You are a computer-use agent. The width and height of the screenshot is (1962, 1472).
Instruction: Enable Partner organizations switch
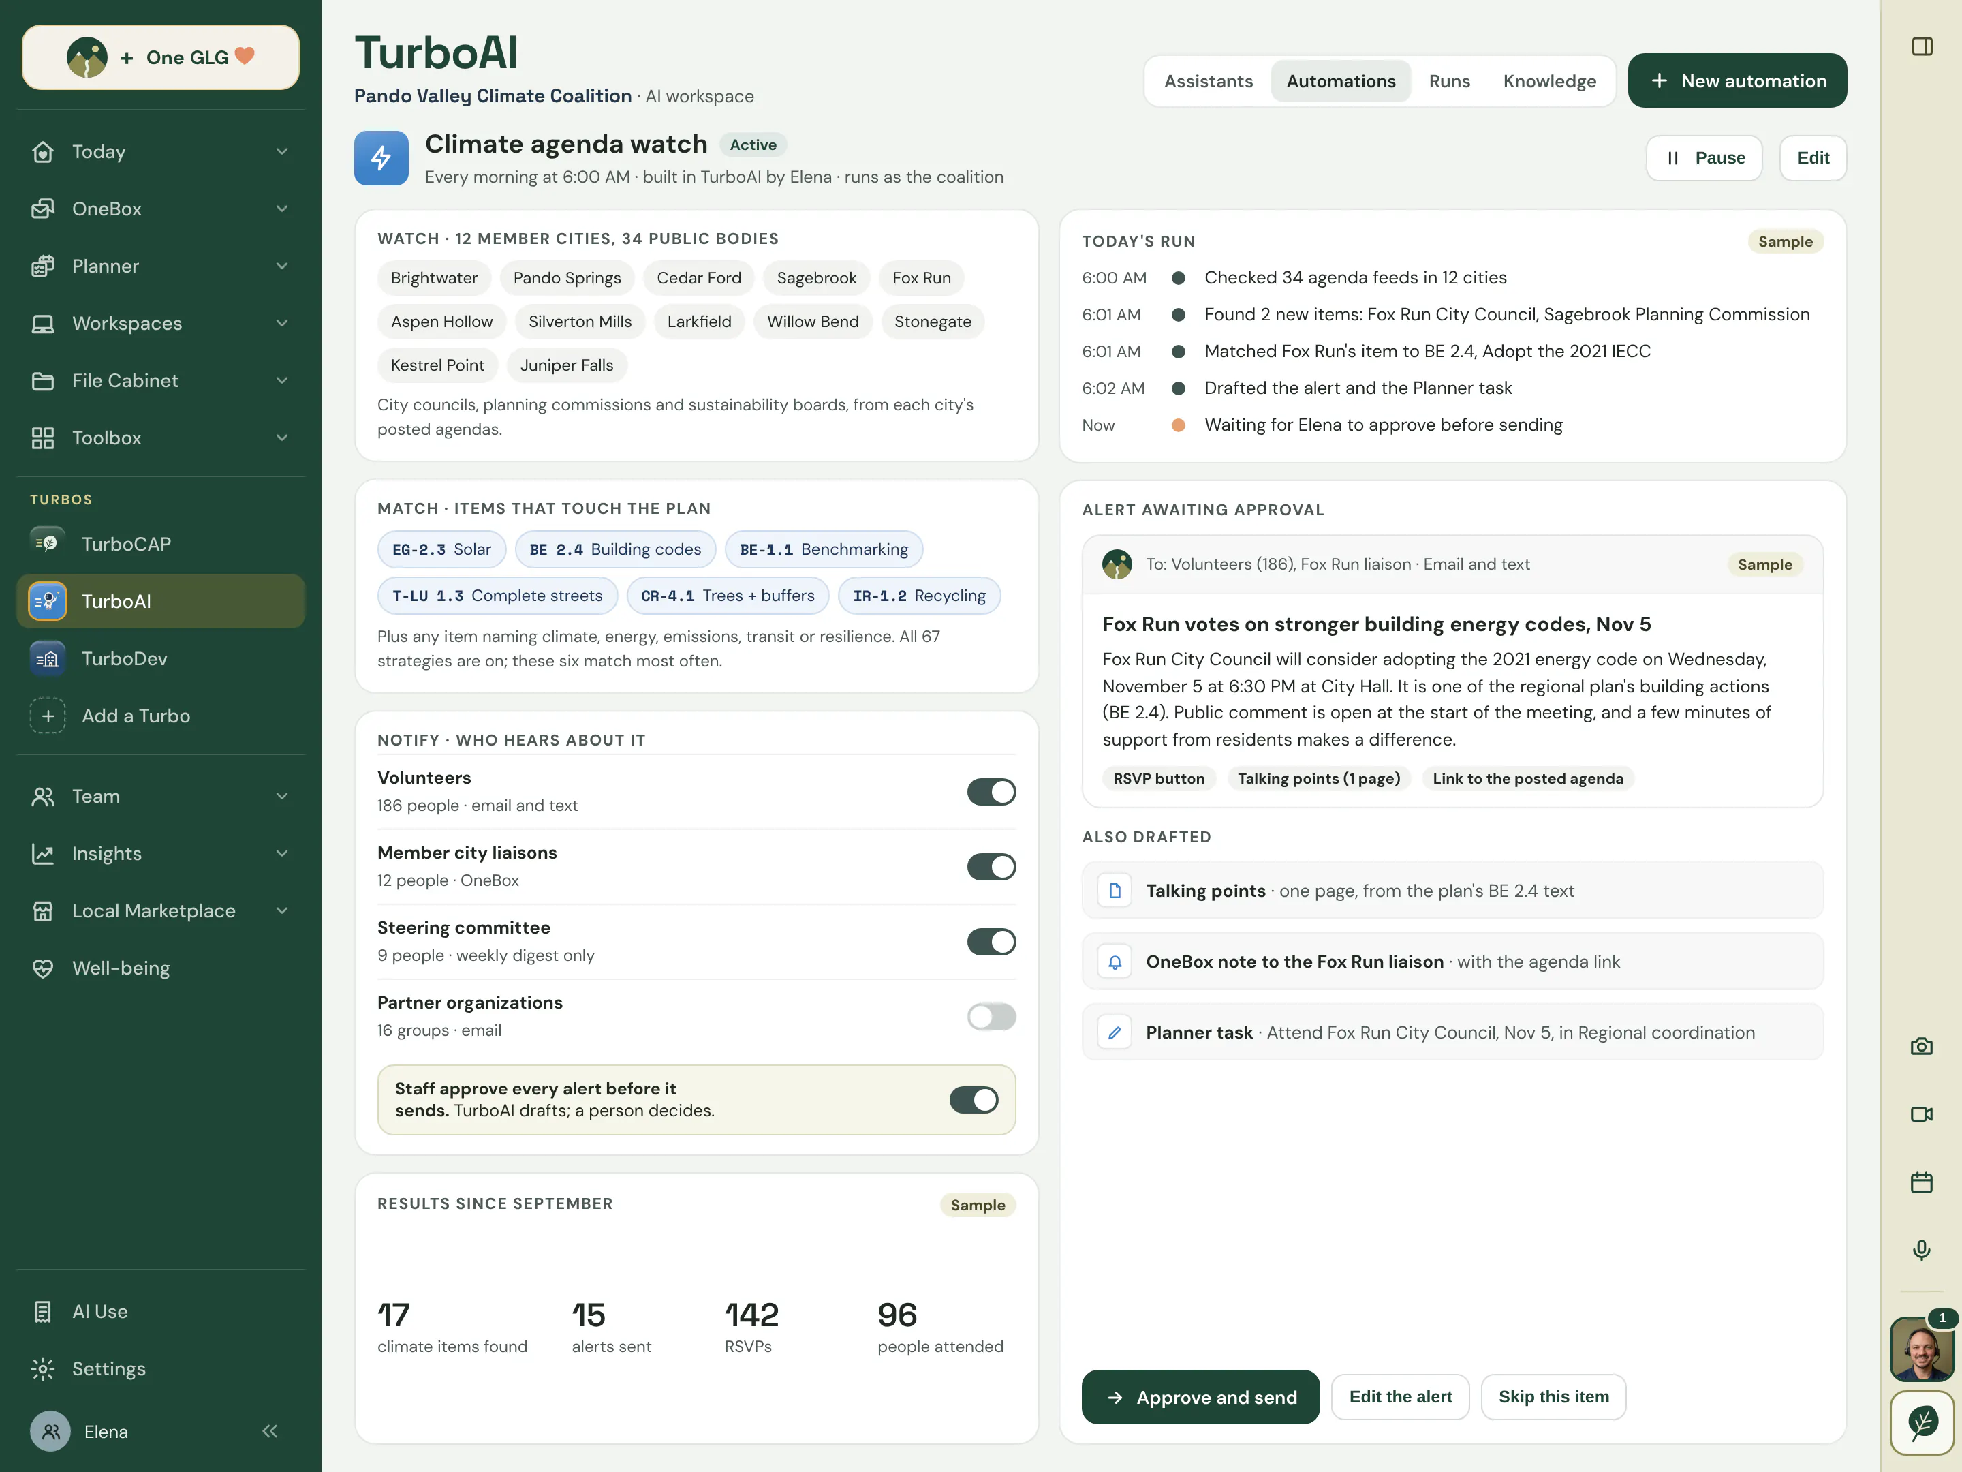991,1017
